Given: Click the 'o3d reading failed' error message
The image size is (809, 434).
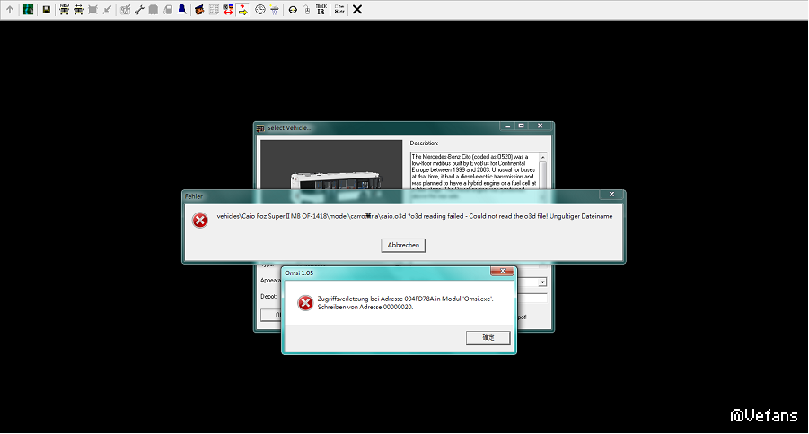Looking at the screenshot, I should (x=415, y=216).
